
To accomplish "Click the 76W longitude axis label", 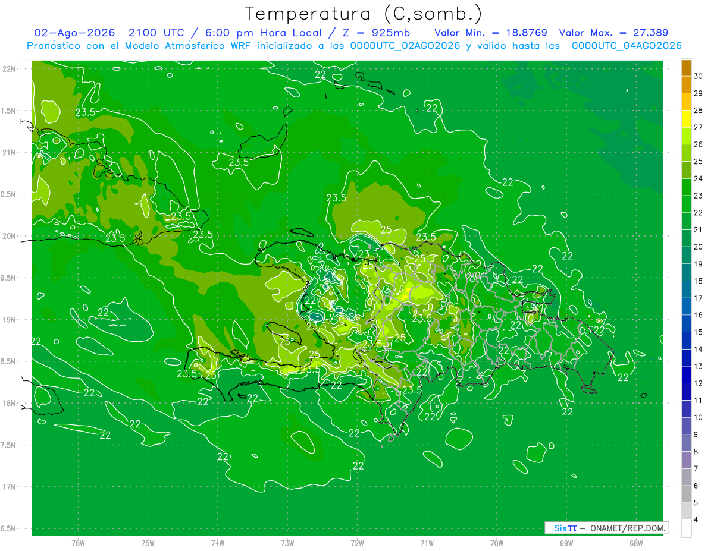I will (x=78, y=543).
